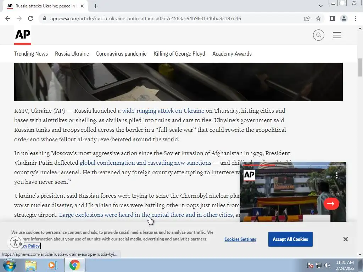Image resolution: width=363 pixels, height=272 pixels.
Task: Open global condemnation and sanctions link
Action: coord(145,163)
